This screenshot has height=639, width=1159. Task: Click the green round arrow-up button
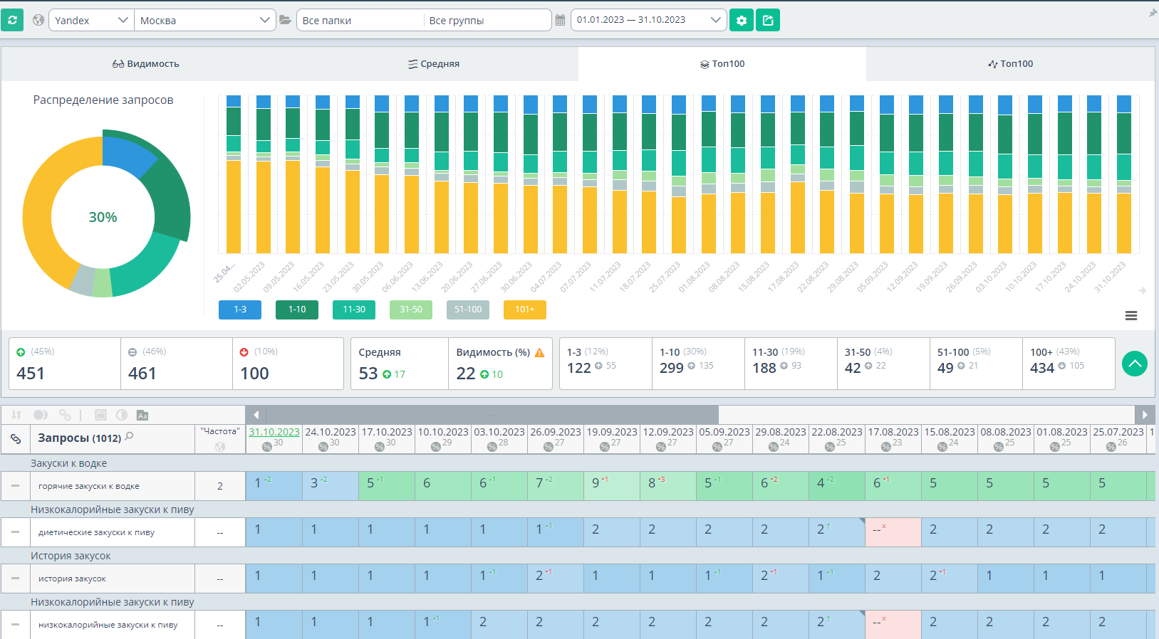(1135, 364)
